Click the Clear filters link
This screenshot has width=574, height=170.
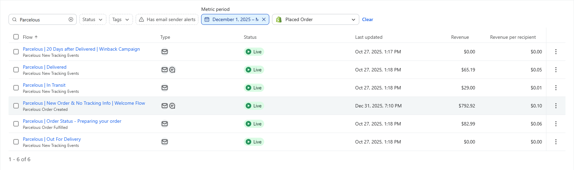click(367, 19)
